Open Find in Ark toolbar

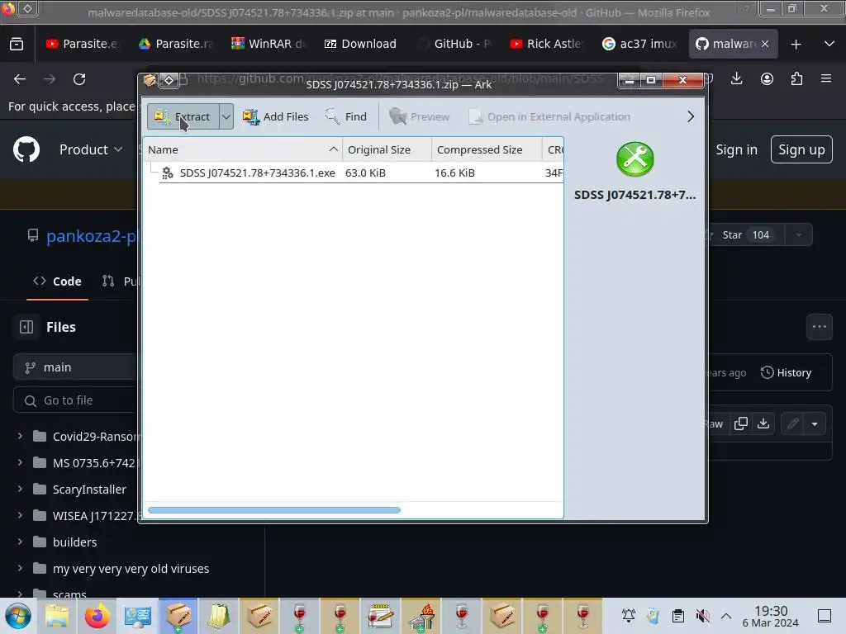pos(346,116)
